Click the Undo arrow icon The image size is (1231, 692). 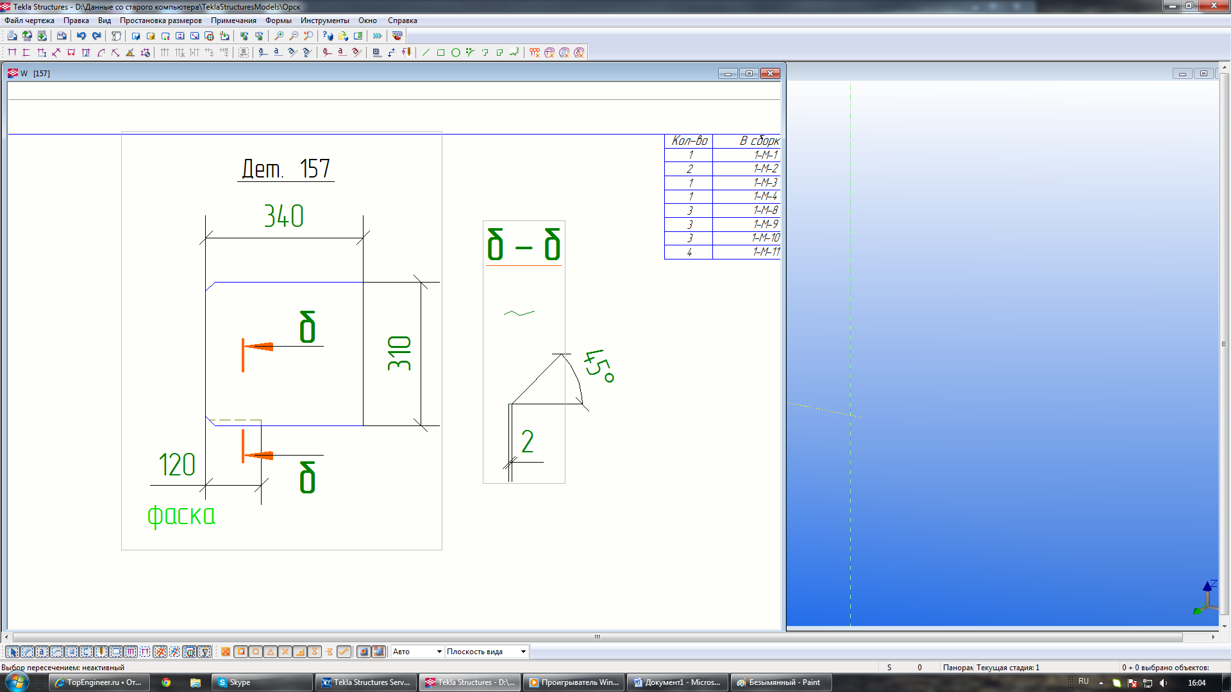(81, 36)
